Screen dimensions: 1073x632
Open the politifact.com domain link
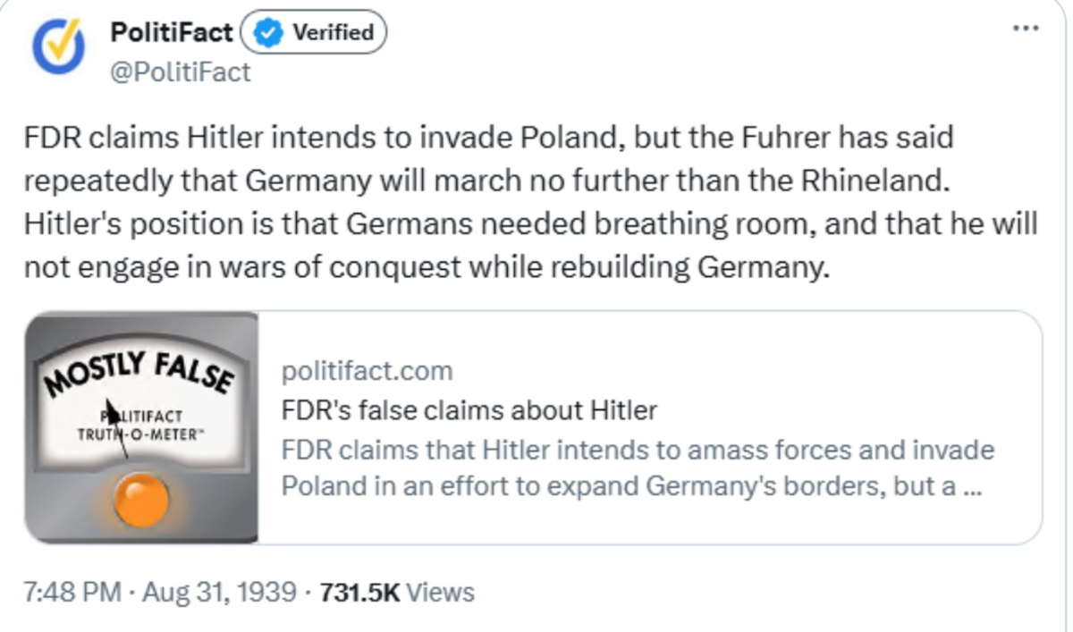click(x=367, y=371)
